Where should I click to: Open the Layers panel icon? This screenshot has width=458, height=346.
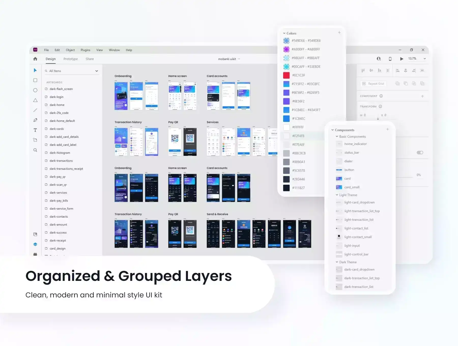35,244
